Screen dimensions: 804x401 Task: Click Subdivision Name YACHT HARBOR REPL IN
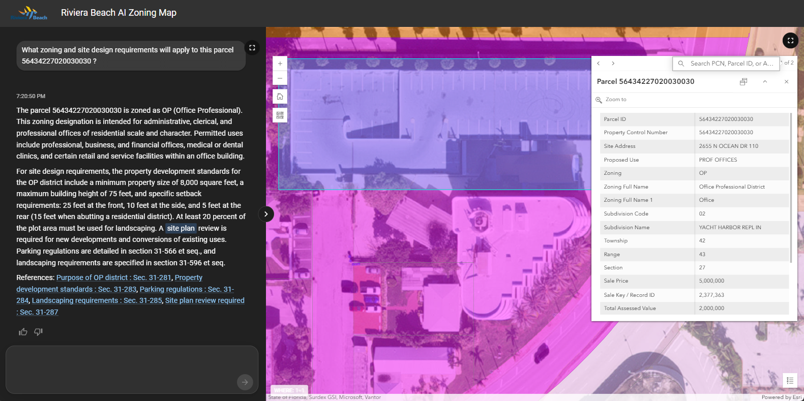[730, 228]
